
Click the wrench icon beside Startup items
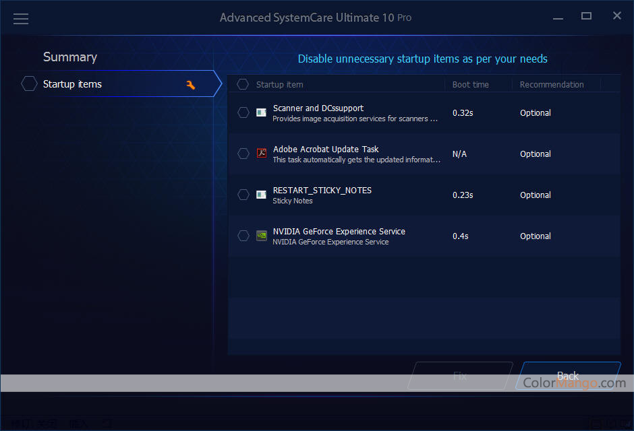point(191,84)
